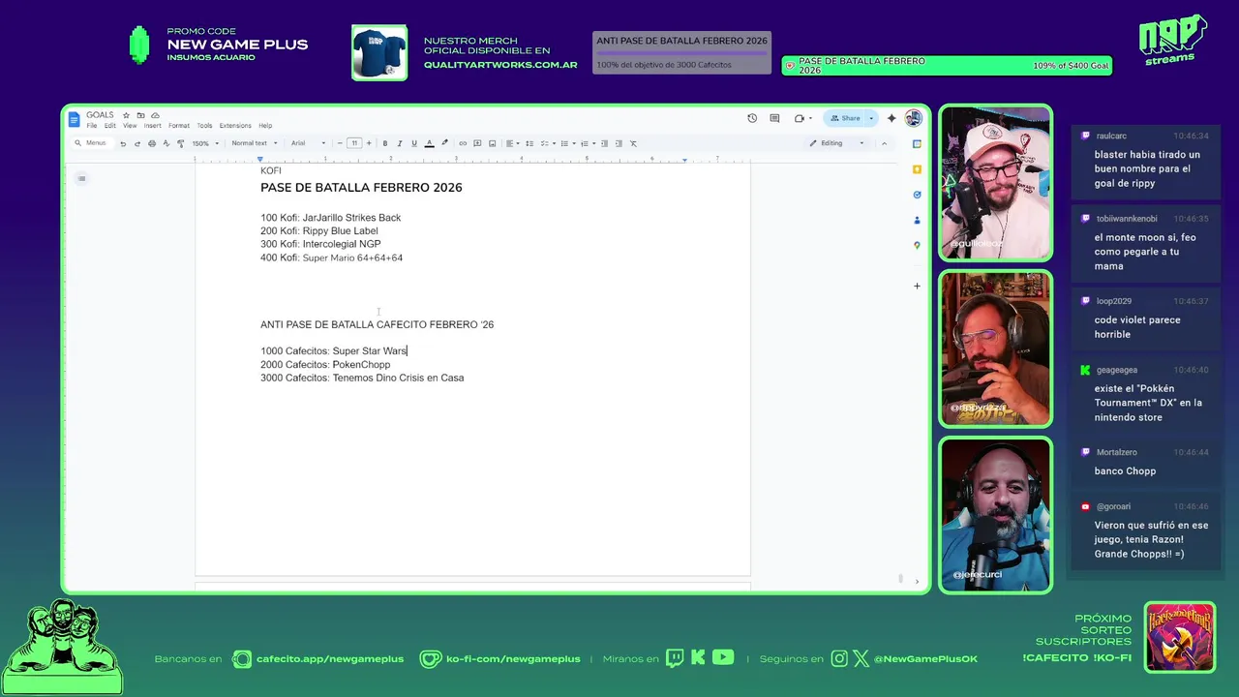Add a comment from toolbar
1239x697 pixels.
[x=477, y=143]
